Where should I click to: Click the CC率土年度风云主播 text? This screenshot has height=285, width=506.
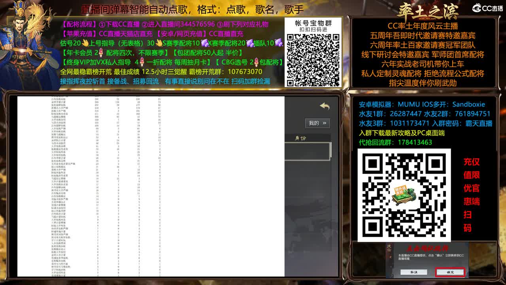click(x=423, y=26)
